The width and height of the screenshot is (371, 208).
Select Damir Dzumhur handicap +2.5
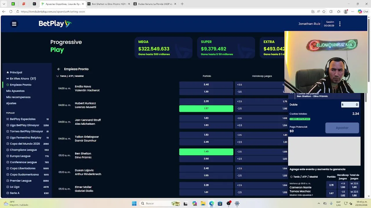tap(261, 142)
